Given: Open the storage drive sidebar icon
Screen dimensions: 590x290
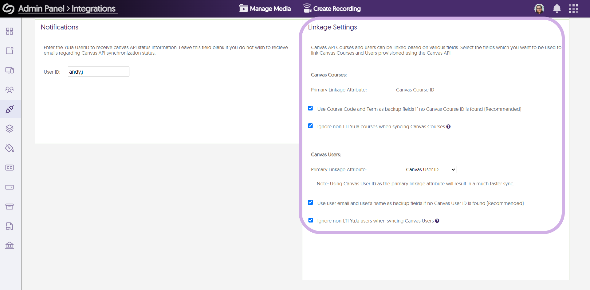Looking at the screenshot, I should coord(10,187).
